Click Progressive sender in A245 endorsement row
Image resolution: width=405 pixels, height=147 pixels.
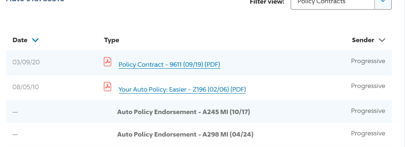(368, 111)
